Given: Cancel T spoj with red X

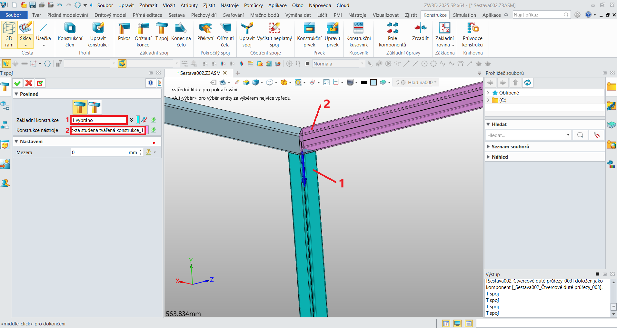Looking at the screenshot, I should (29, 83).
